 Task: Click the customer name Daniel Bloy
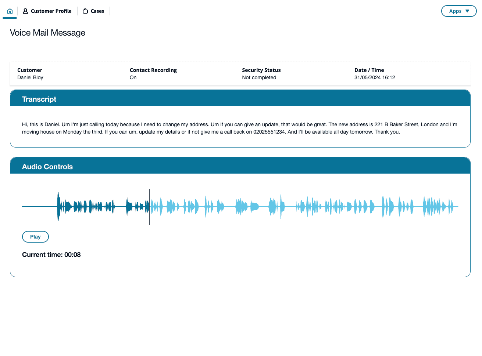point(30,77)
